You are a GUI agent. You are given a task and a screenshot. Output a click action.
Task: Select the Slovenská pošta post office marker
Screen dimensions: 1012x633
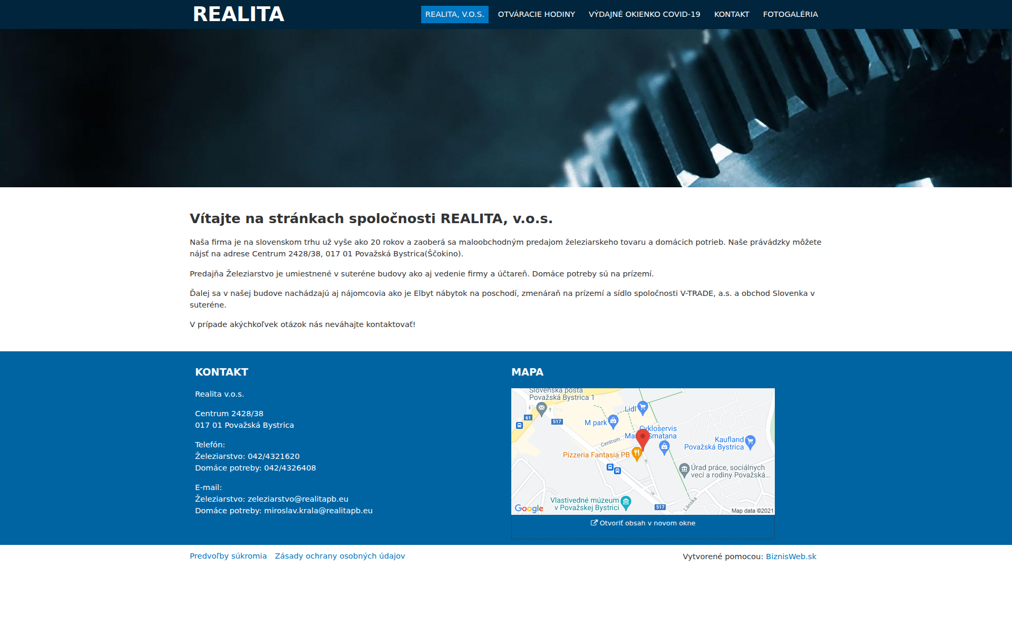pyautogui.click(x=541, y=408)
